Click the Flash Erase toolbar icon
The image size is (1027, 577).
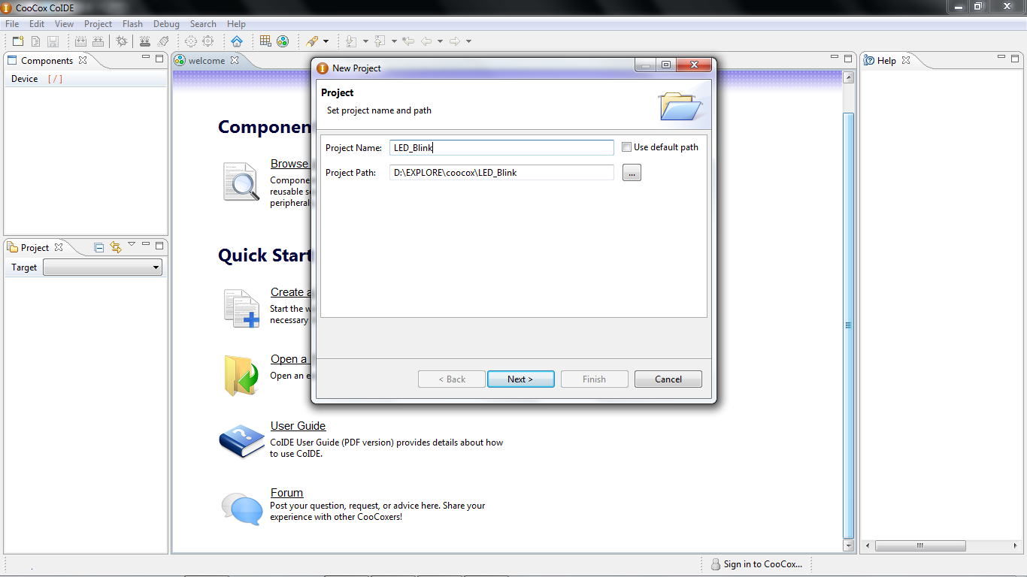point(162,41)
